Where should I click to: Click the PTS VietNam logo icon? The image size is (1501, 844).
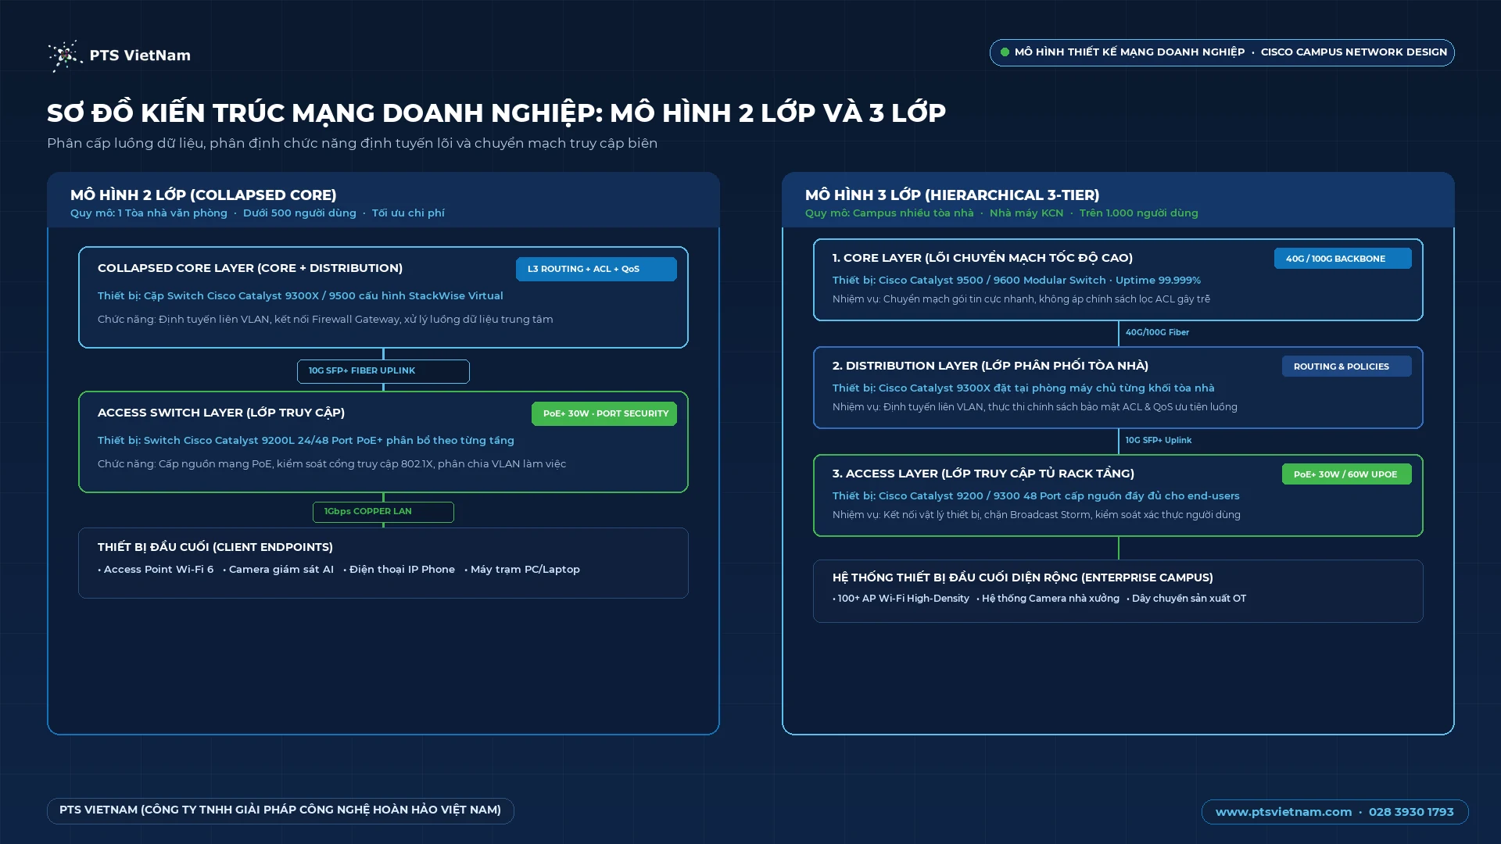click(x=65, y=55)
